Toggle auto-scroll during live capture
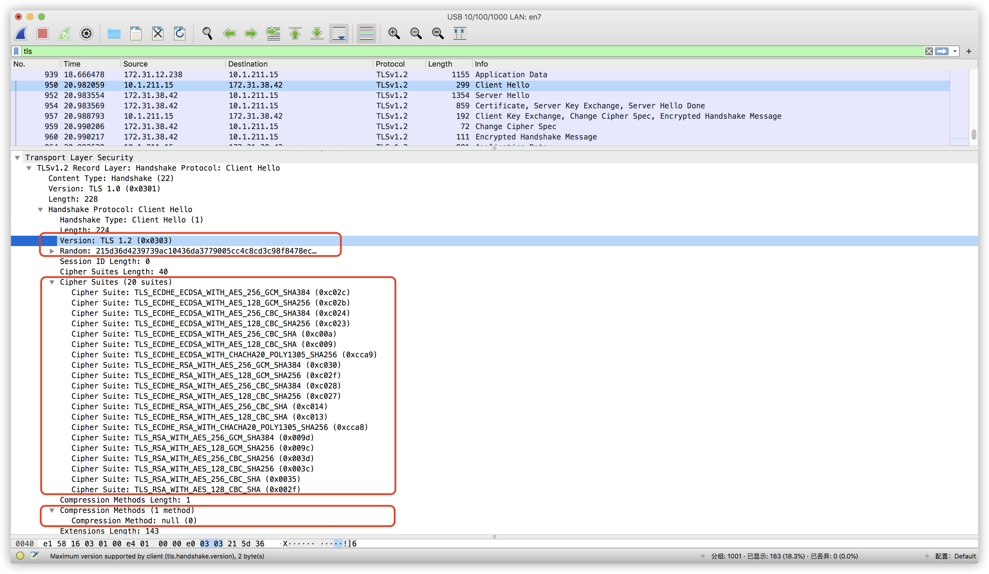 click(x=338, y=33)
